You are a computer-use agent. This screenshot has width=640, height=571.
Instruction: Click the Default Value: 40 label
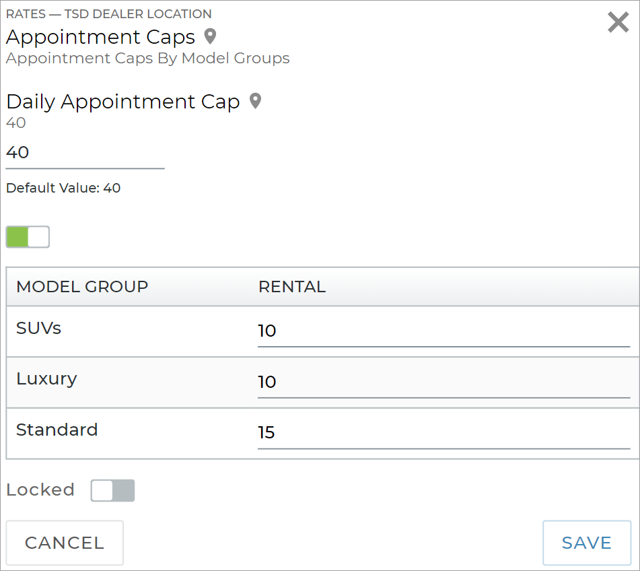click(63, 188)
